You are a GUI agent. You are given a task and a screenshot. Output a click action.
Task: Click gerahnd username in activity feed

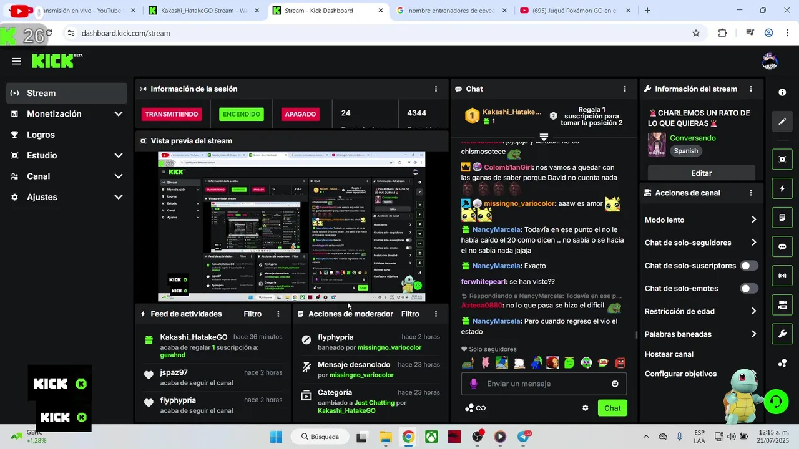173,355
